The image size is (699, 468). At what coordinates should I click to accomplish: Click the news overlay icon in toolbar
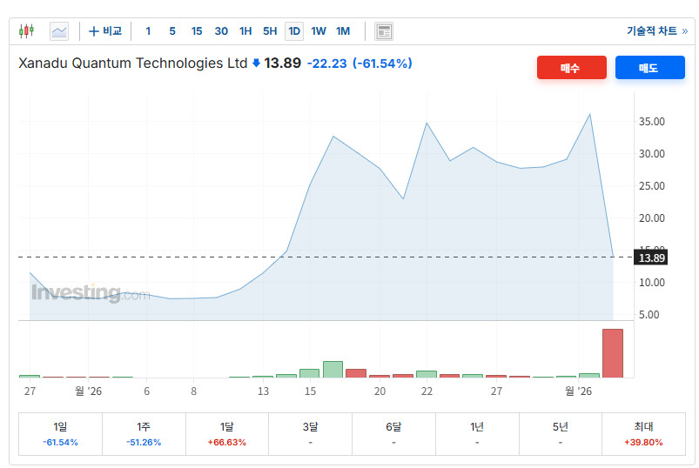[383, 31]
